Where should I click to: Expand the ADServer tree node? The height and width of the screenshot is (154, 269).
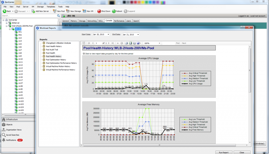(7, 23)
